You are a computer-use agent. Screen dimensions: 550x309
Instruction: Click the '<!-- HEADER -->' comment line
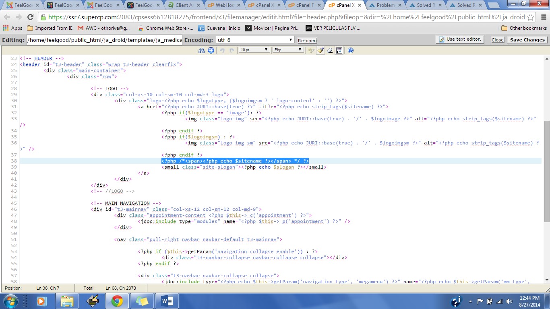[42, 58]
